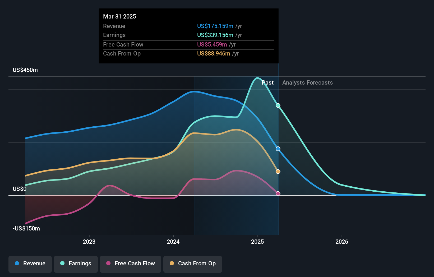The width and height of the screenshot is (434, 277).
Task: Click the Earnings row label in tooltip
Action: (x=114, y=35)
